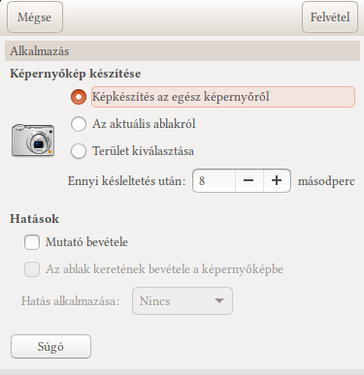The image size is (364, 375).
Task: Decrease the delay with the minus button
Action: 248,180
